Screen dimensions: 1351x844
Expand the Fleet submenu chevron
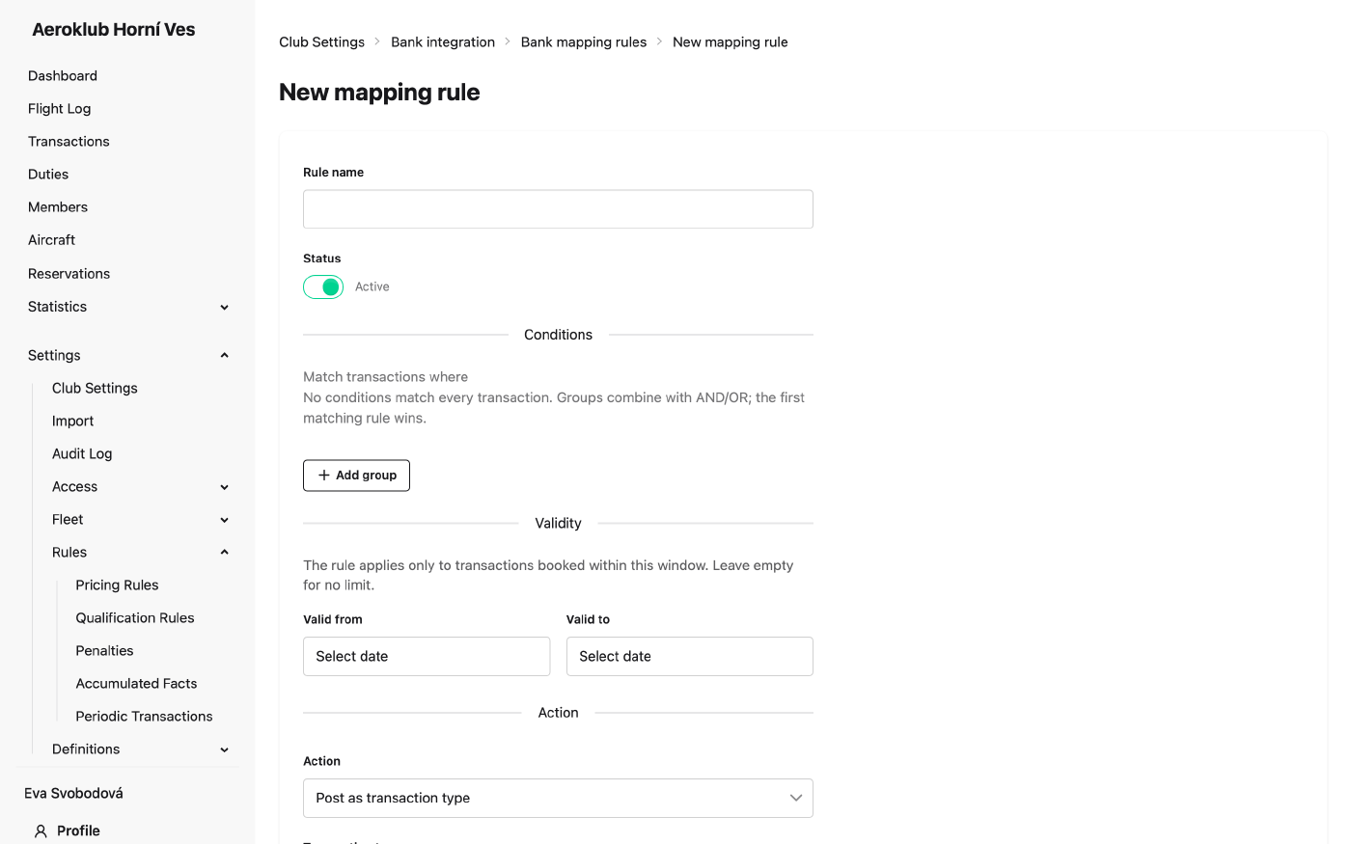(x=224, y=520)
